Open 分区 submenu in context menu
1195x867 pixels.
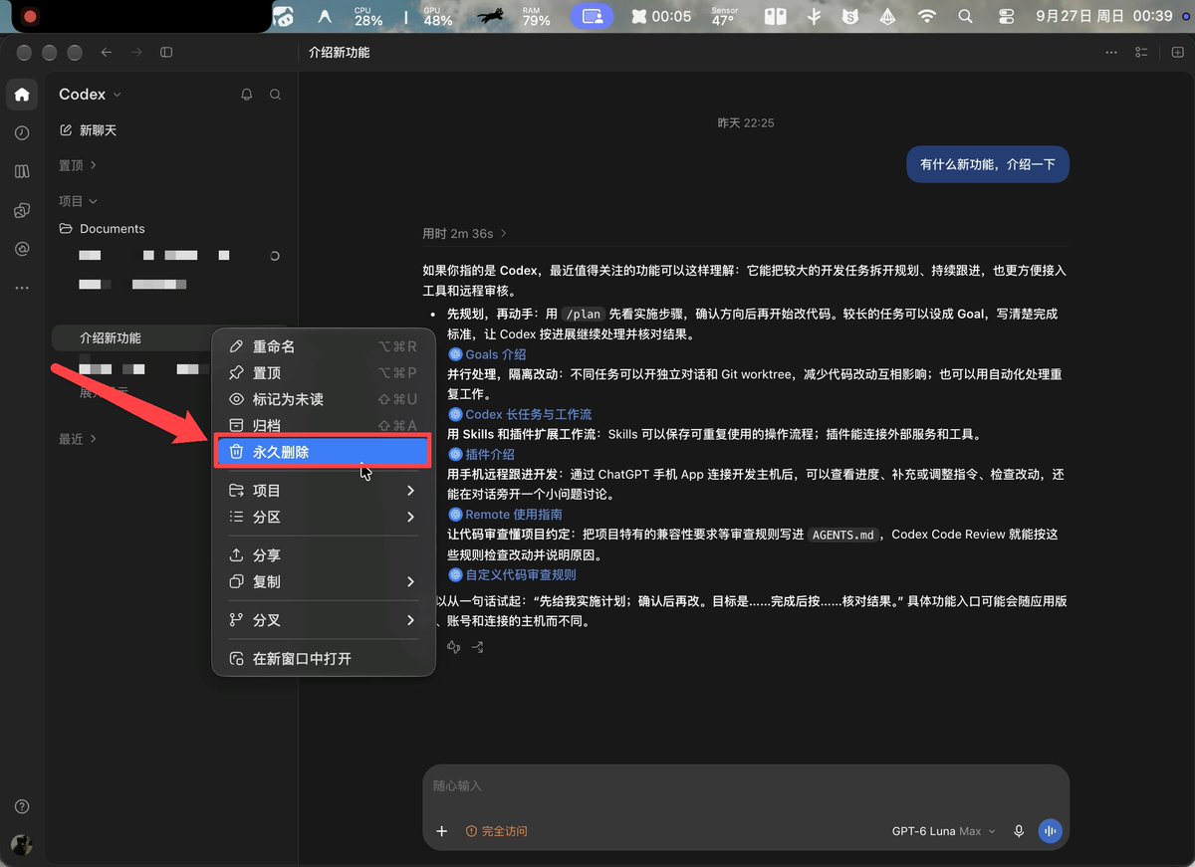tap(324, 517)
